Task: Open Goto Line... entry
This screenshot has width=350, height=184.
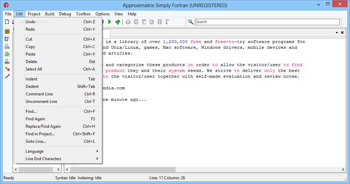Action: (x=62, y=141)
